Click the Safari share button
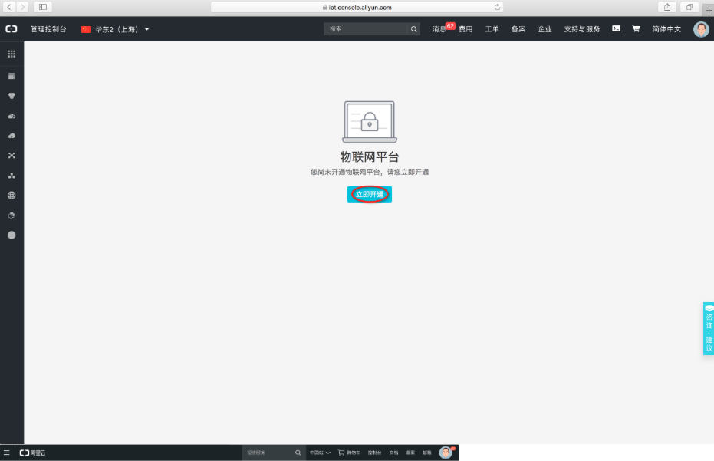Image resolution: width=714 pixels, height=461 pixels. point(667,7)
